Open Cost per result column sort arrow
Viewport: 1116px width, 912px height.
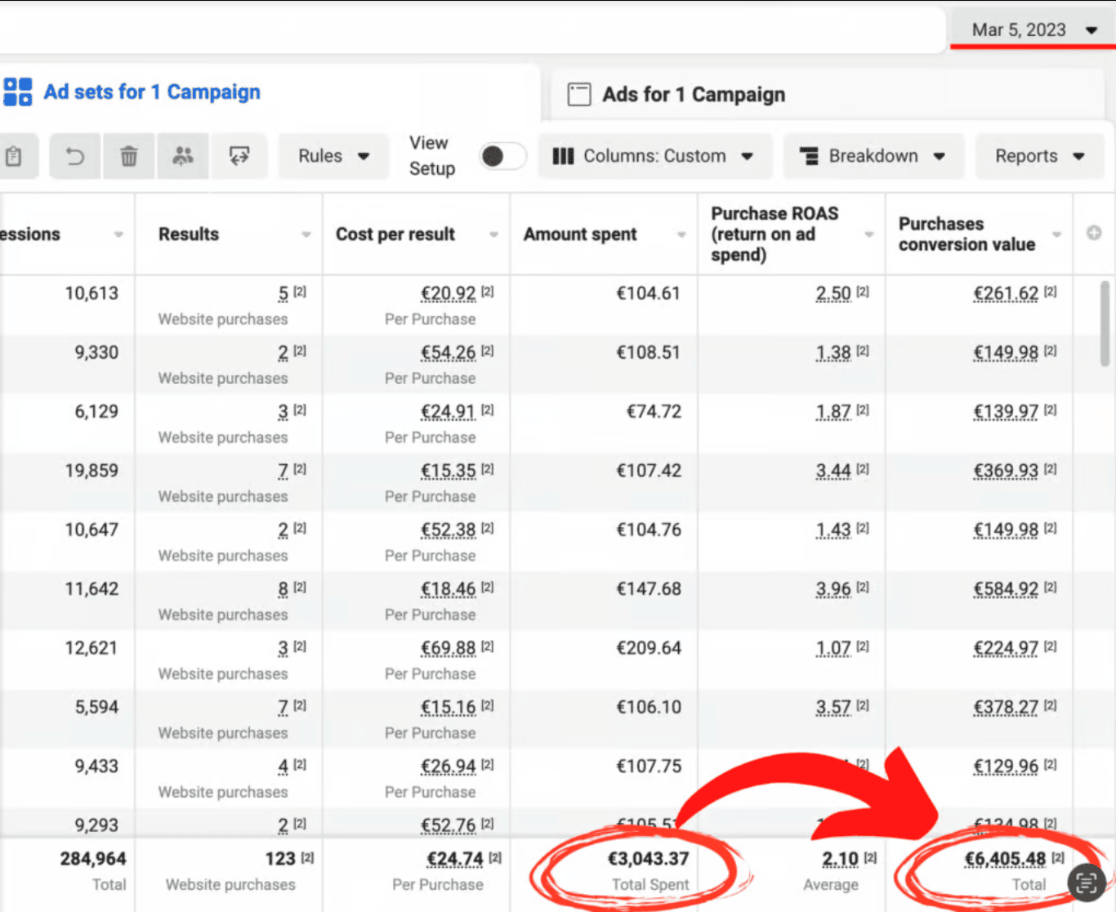click(493, 235)
